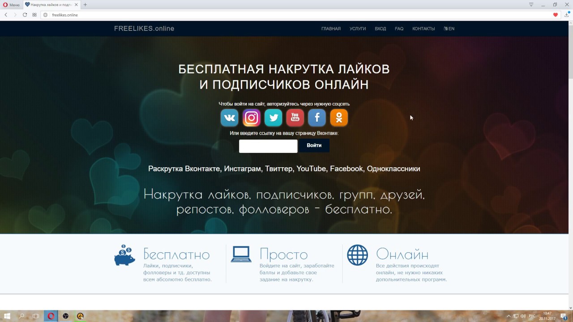Open the Speed Dial grid icon
This screenshot has width=573, height=322.
[x=34, y=15]
